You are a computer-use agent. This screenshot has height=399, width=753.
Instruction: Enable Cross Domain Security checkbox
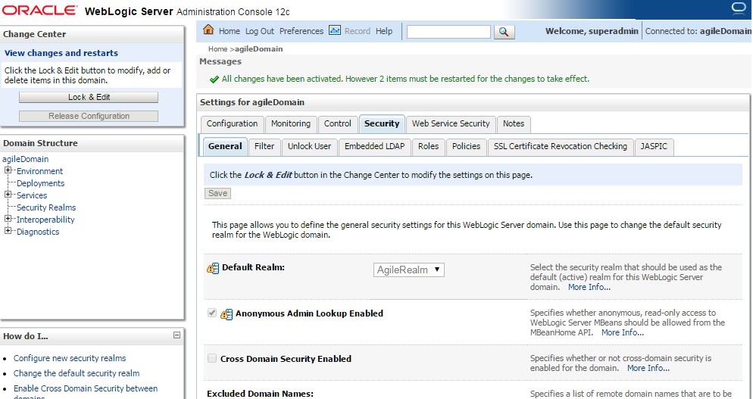pyautogui.click(x=212, y=358)
